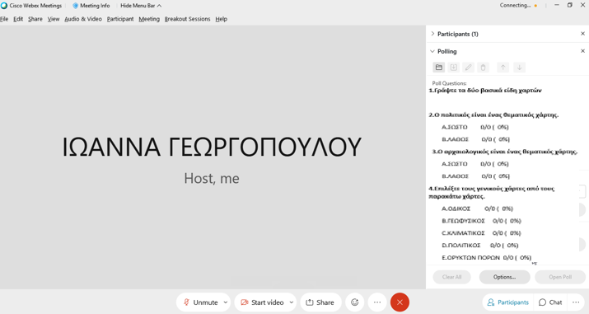Open the poll file folder icon
Image resolution: width=589 pixels, height=314 pixels.
click(439, 68)
